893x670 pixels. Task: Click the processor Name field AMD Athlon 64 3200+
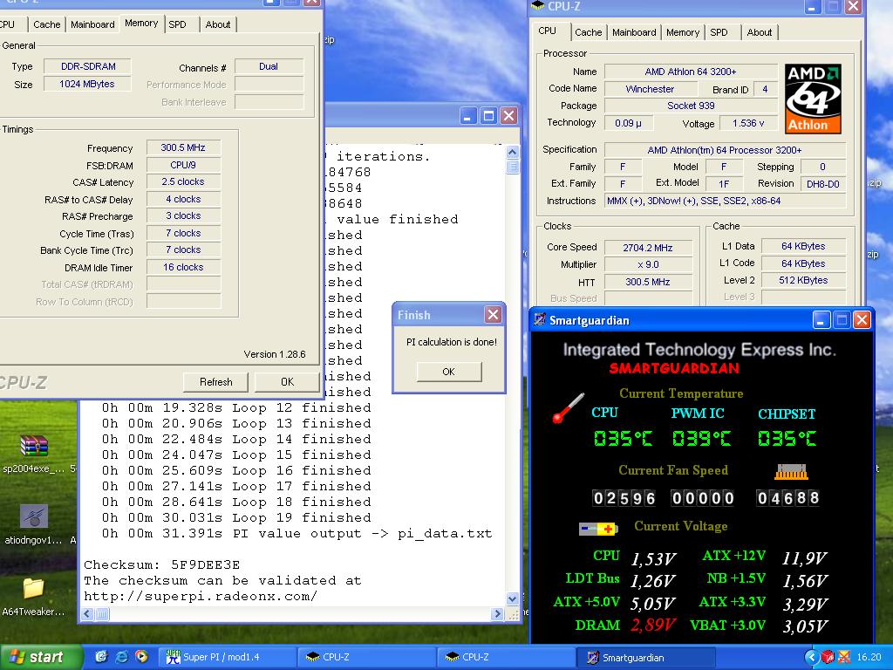[691, 72]
